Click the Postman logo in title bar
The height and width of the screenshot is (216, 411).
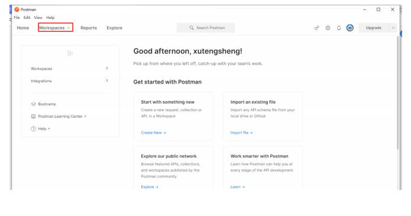17,9
